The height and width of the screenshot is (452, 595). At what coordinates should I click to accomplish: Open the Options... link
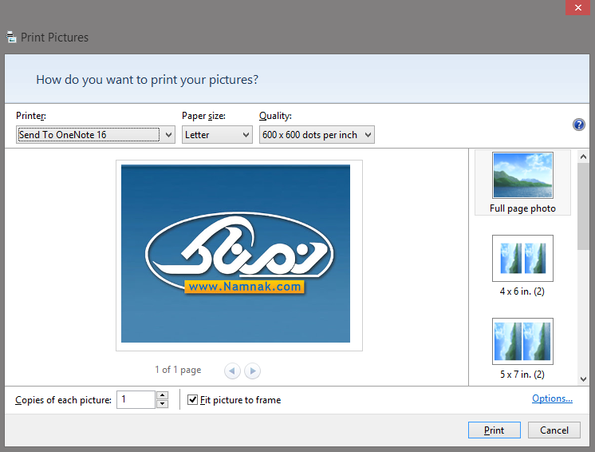click(x=552, y=398)
